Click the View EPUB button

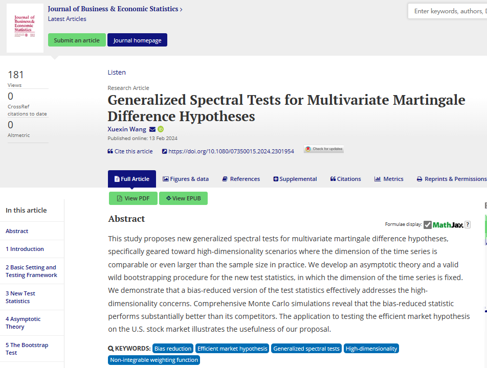183,198
